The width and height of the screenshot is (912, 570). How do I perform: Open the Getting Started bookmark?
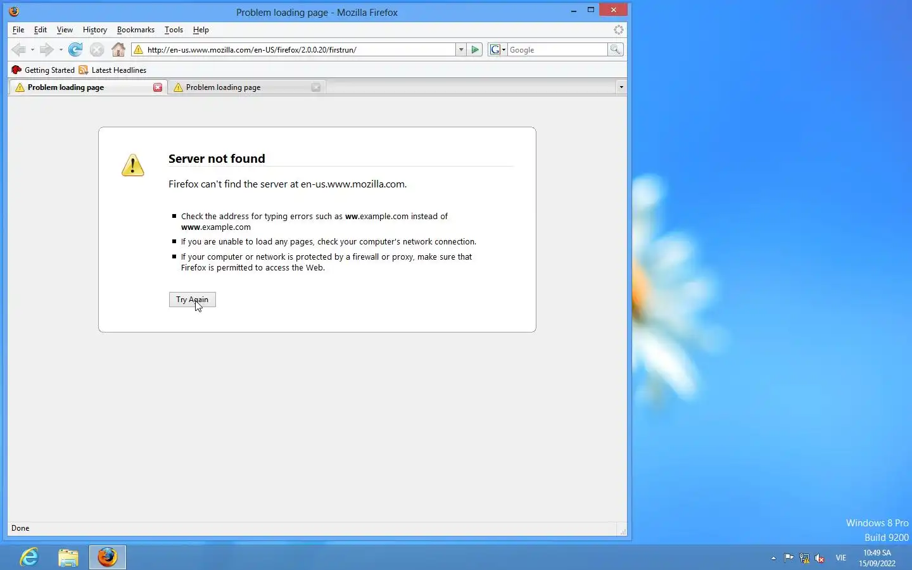pyautogui.click(x=43, y=70)
